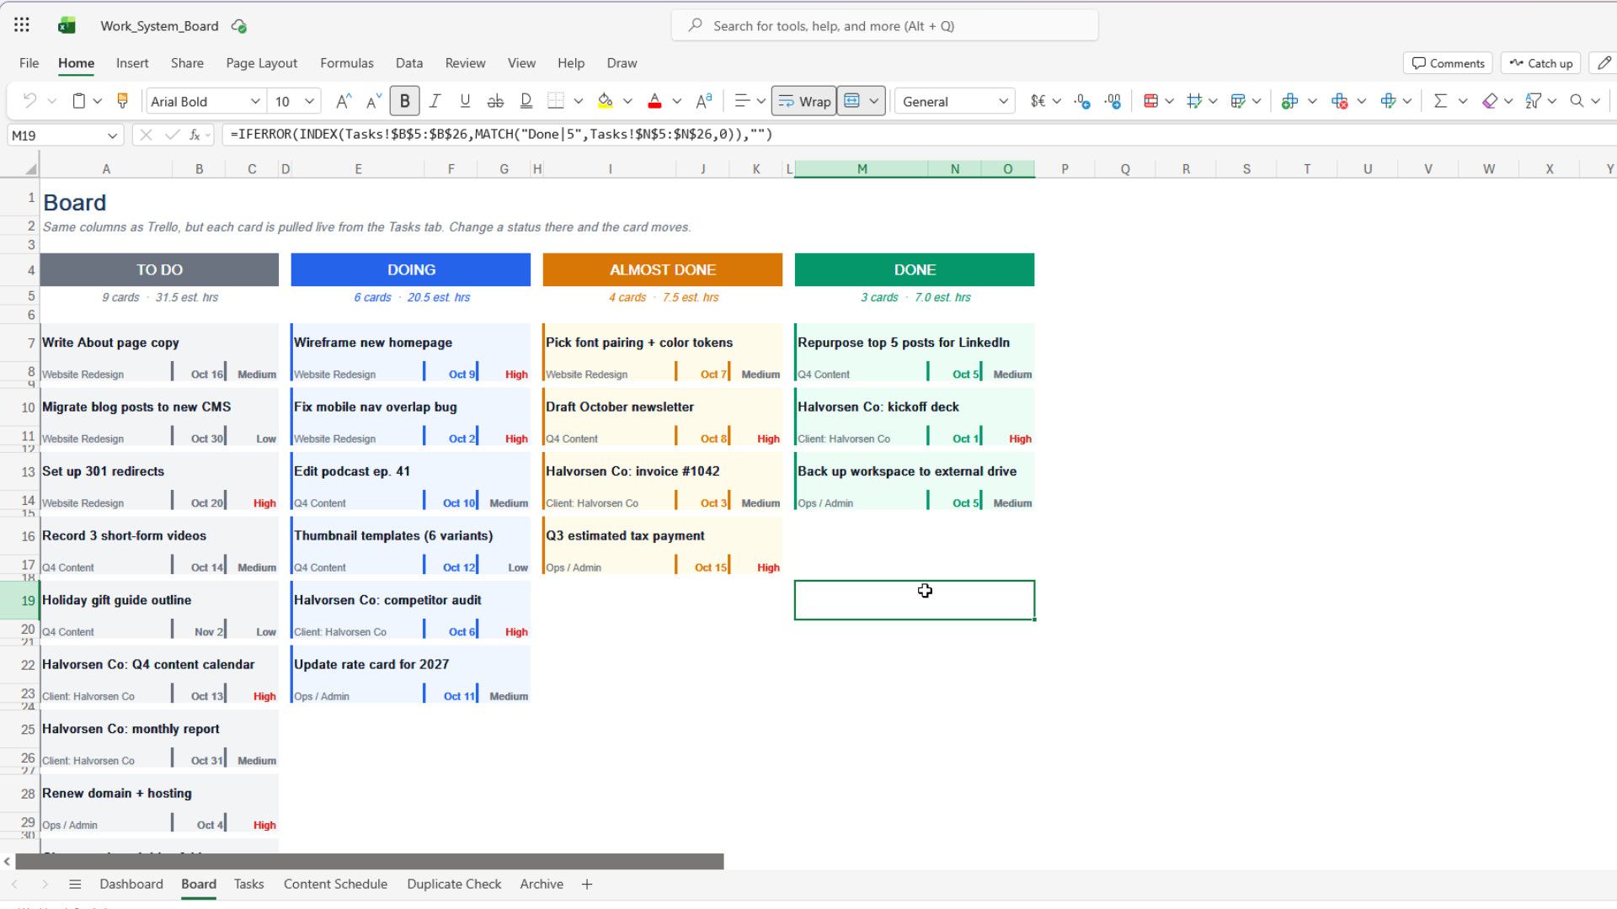Increase font size with the larger A
The width and height of the screenshot is (1617, 909).
tap(343, 101)
